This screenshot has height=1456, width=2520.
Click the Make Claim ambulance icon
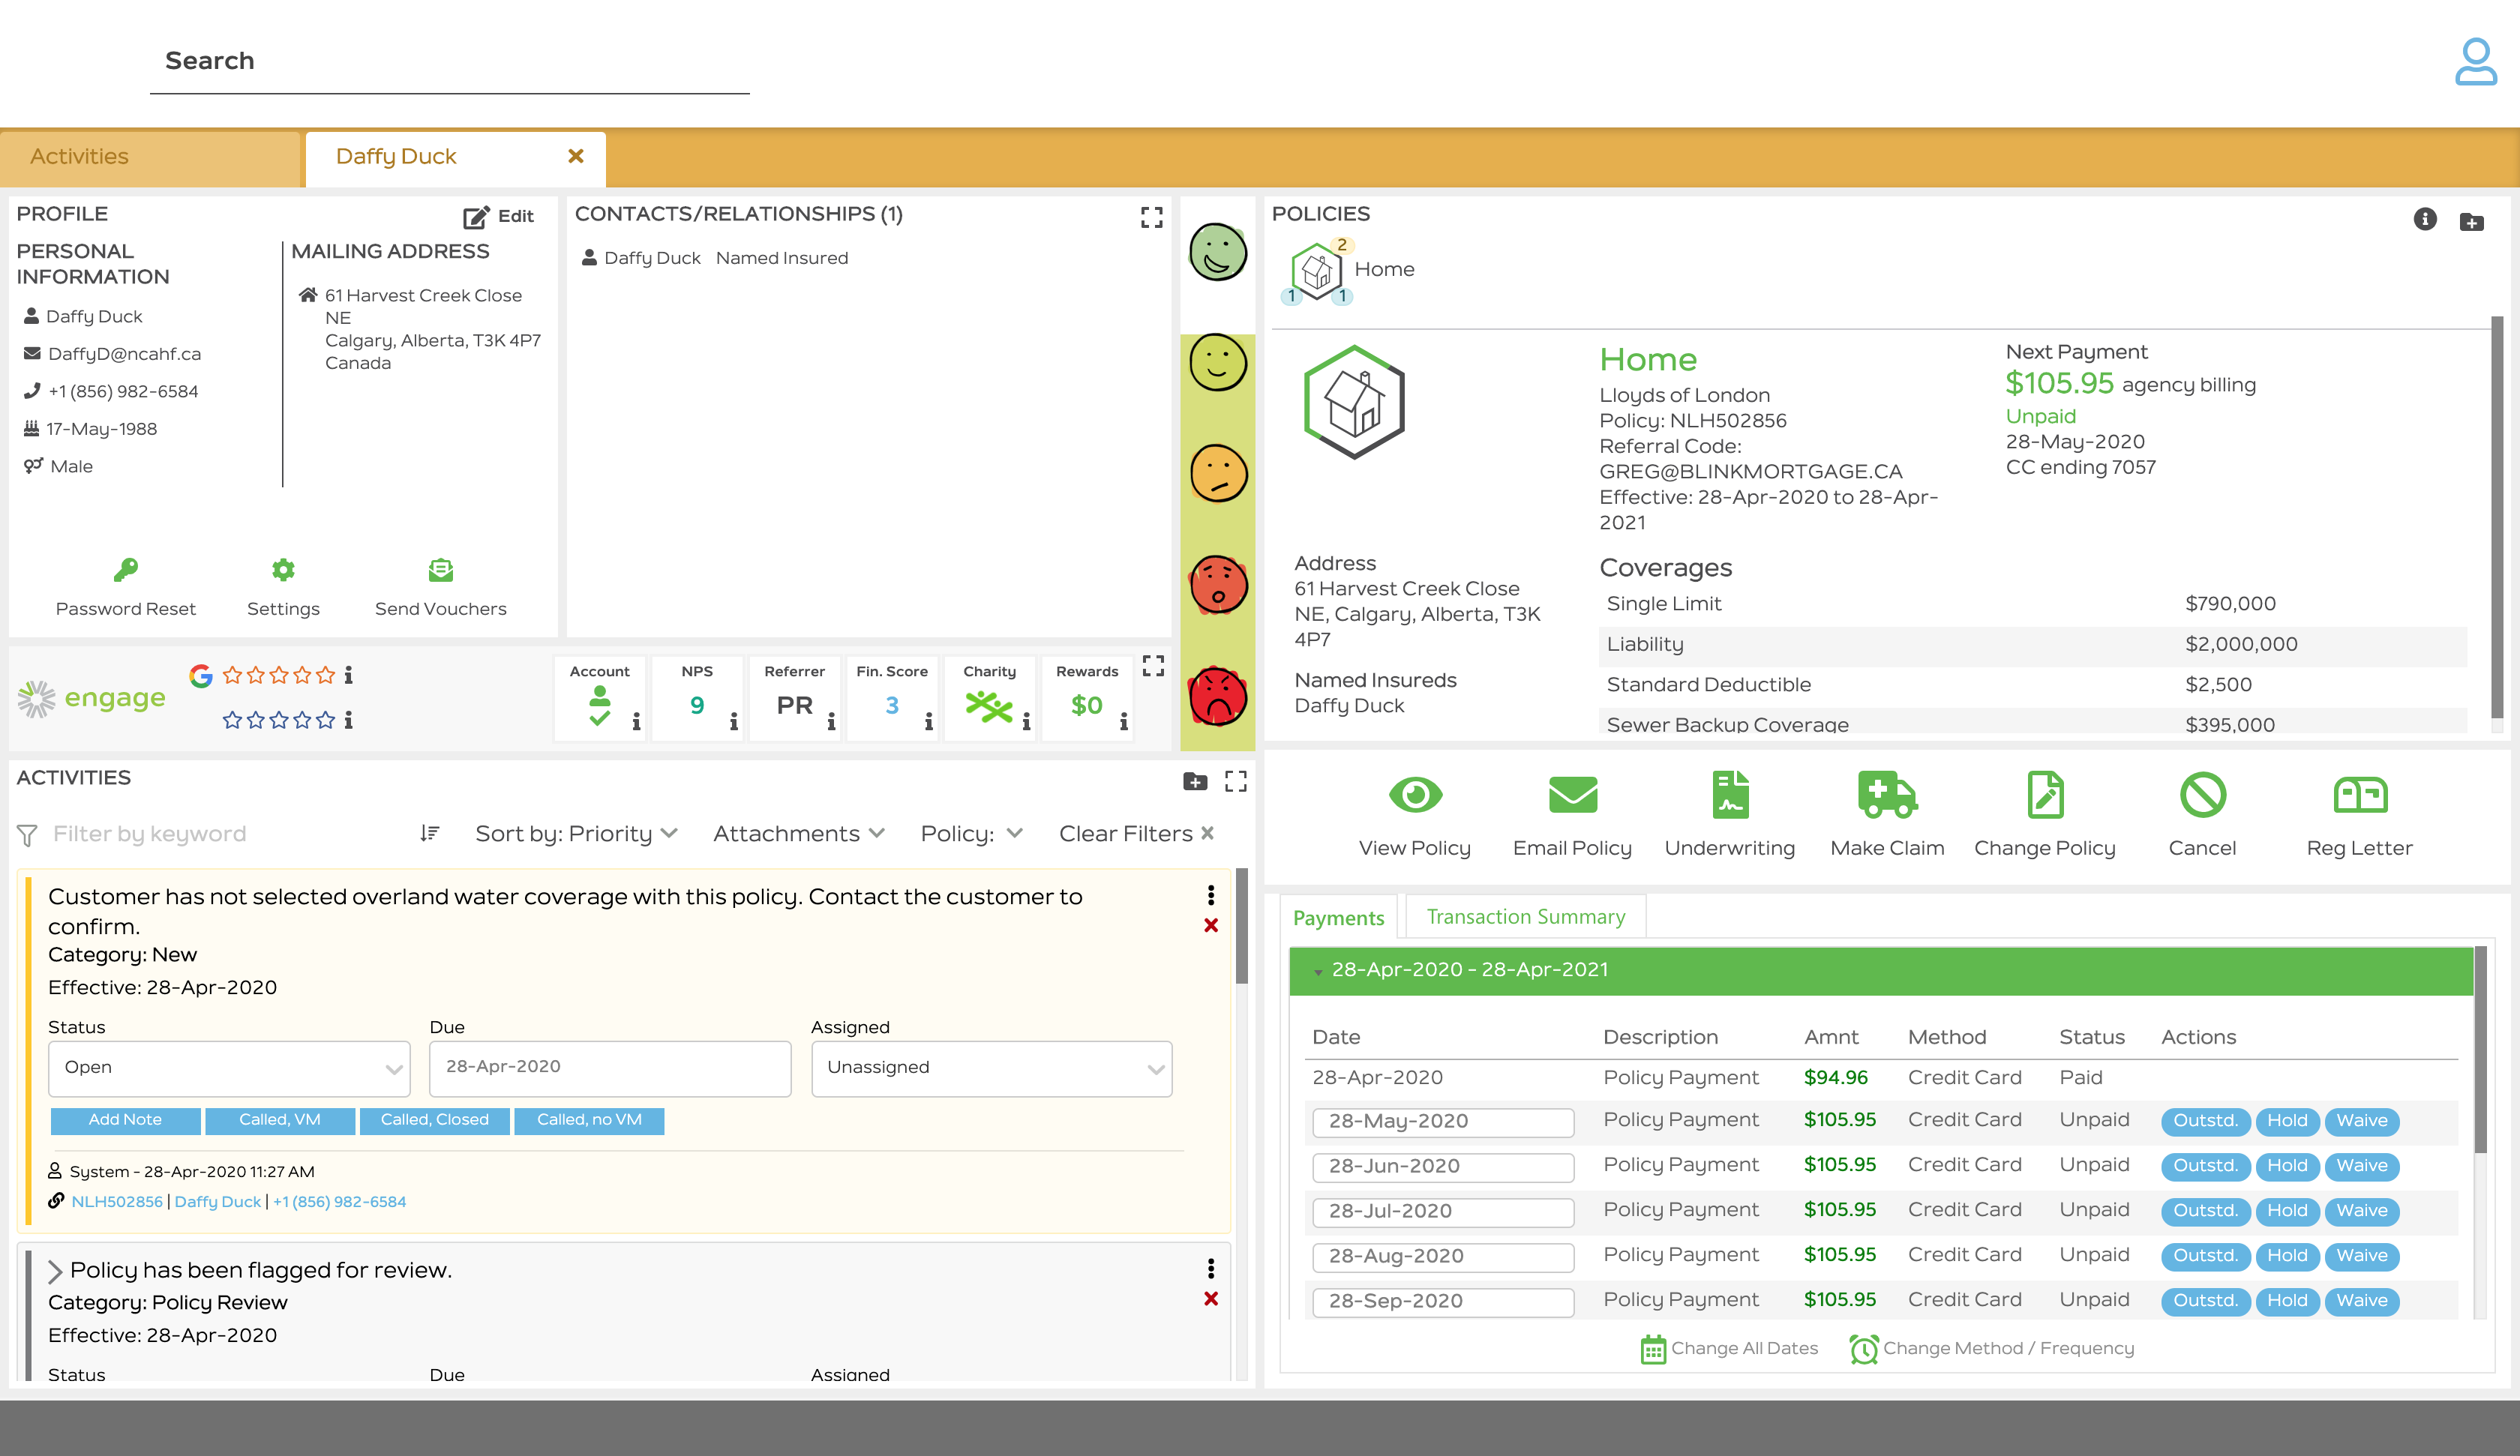(x=1886, y=795)
